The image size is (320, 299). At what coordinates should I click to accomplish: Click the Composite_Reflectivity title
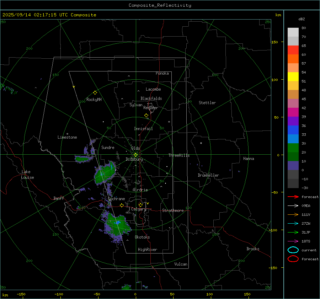coord(160,5)
